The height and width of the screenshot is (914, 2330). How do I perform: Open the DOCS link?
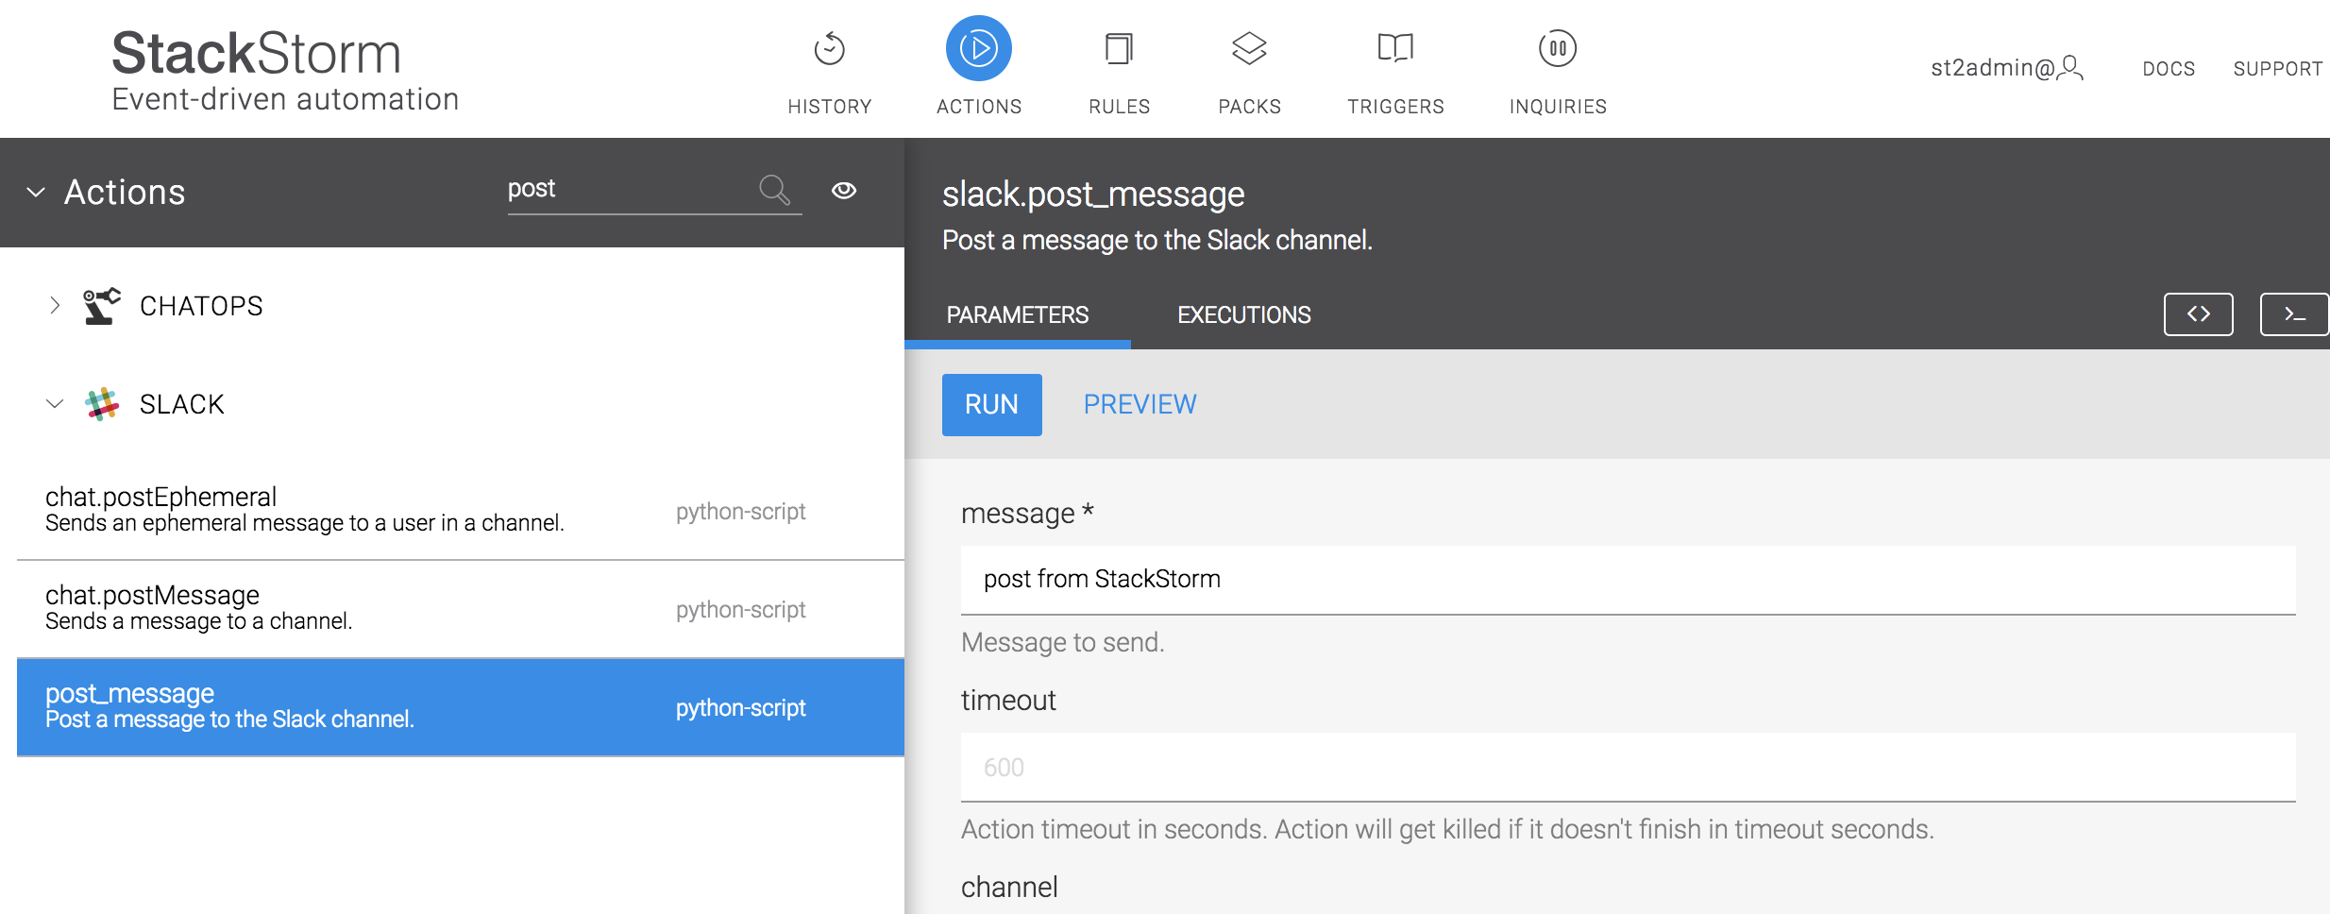(2169, 69)
